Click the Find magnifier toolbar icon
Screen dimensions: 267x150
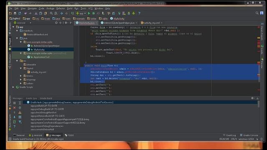[x=51, y=13]
